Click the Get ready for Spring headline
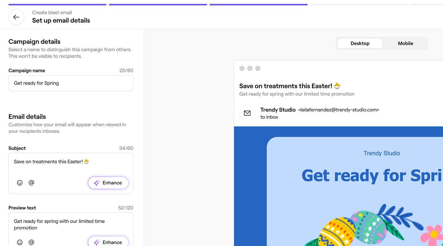 [x=372, y=176]
